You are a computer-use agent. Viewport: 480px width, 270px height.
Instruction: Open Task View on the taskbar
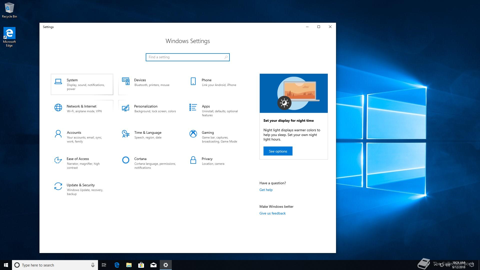[x=104, y=265]
